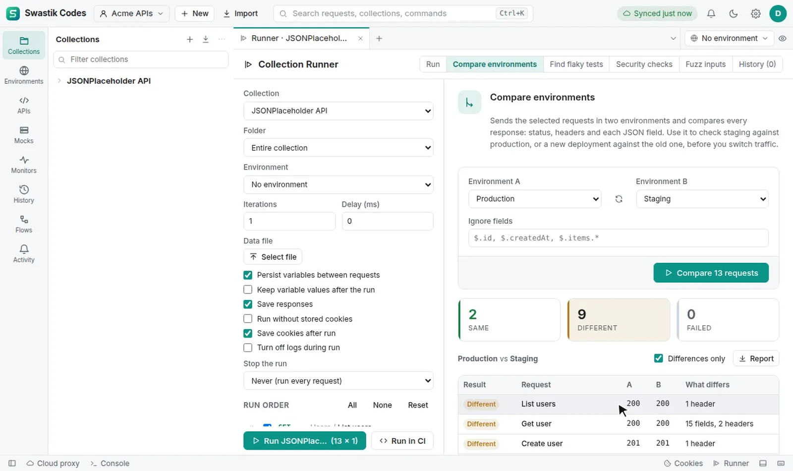This screenshot has height=471, width=793.
Task: Download the comparison Report
Action: click(x=756, y=358)
